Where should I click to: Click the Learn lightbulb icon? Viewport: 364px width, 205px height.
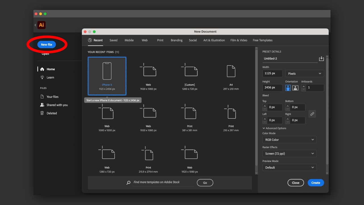pos(42,77)
